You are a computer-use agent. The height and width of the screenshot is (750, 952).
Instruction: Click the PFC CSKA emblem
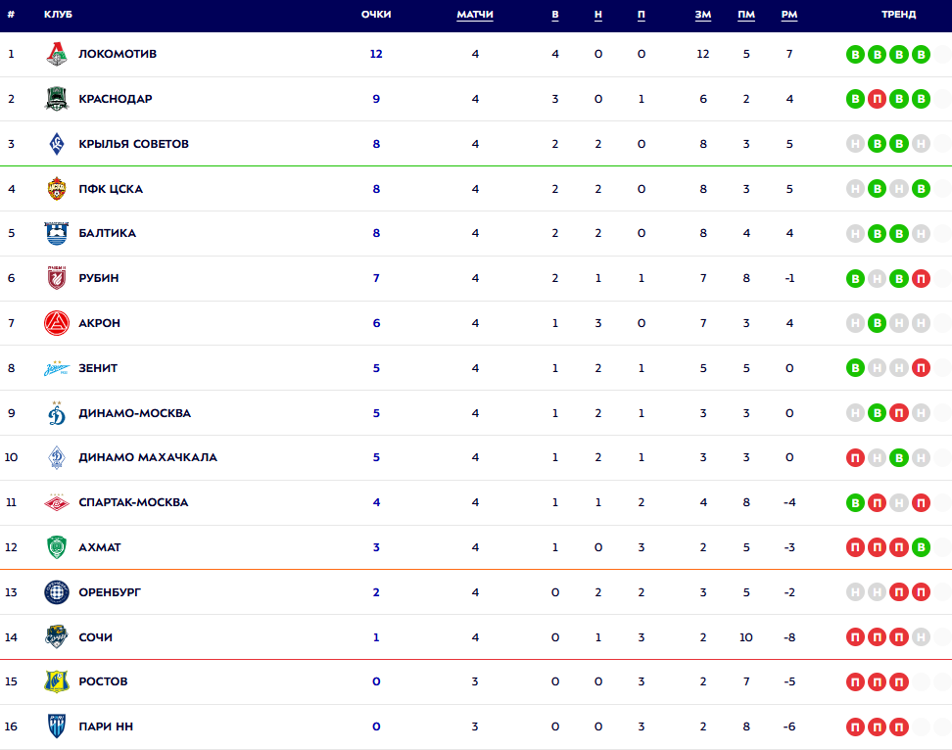pos(57,189)
